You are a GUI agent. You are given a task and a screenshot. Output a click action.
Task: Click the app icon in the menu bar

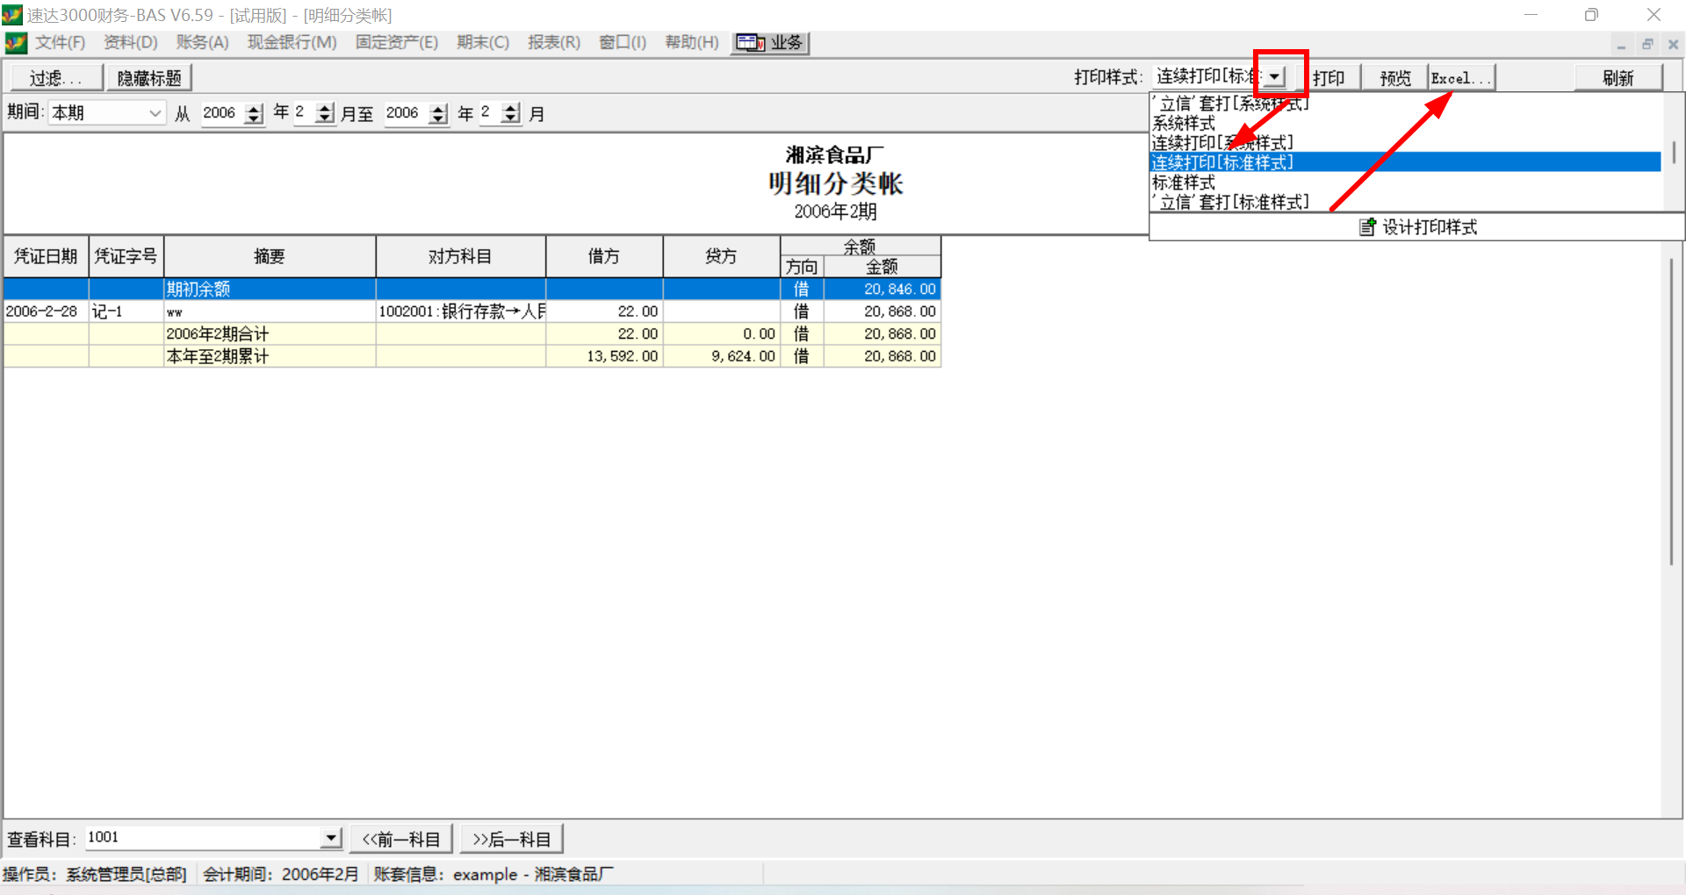[x=16, y=43]
